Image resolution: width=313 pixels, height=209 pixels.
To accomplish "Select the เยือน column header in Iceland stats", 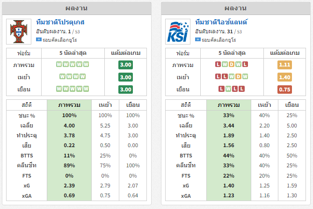I will pyautogui.click(x=292, y=105).
